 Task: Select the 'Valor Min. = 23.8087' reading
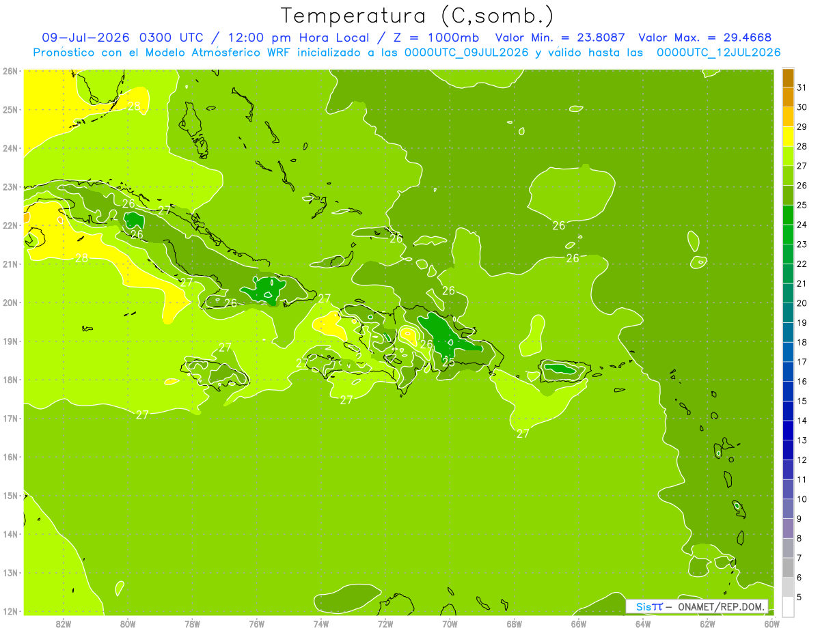point(561,38)
